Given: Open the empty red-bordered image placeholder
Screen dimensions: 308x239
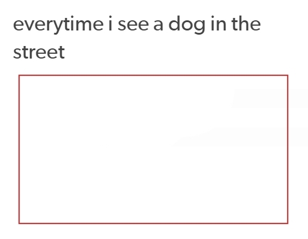Looking at the screenshot, I should [153, 149].
